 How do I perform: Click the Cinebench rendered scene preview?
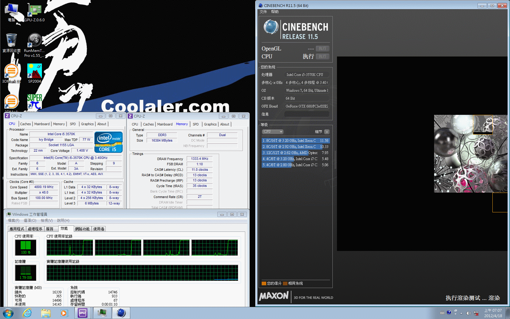coord(471,154)
